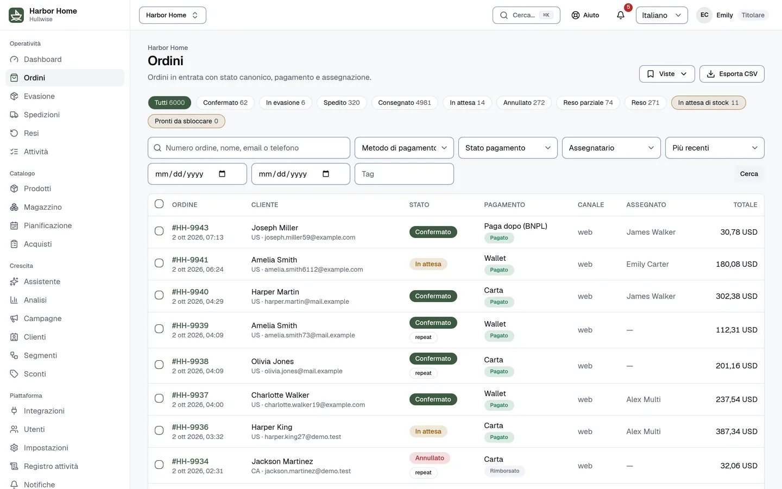Select the In attesa di stock tab

coord(708,103)
